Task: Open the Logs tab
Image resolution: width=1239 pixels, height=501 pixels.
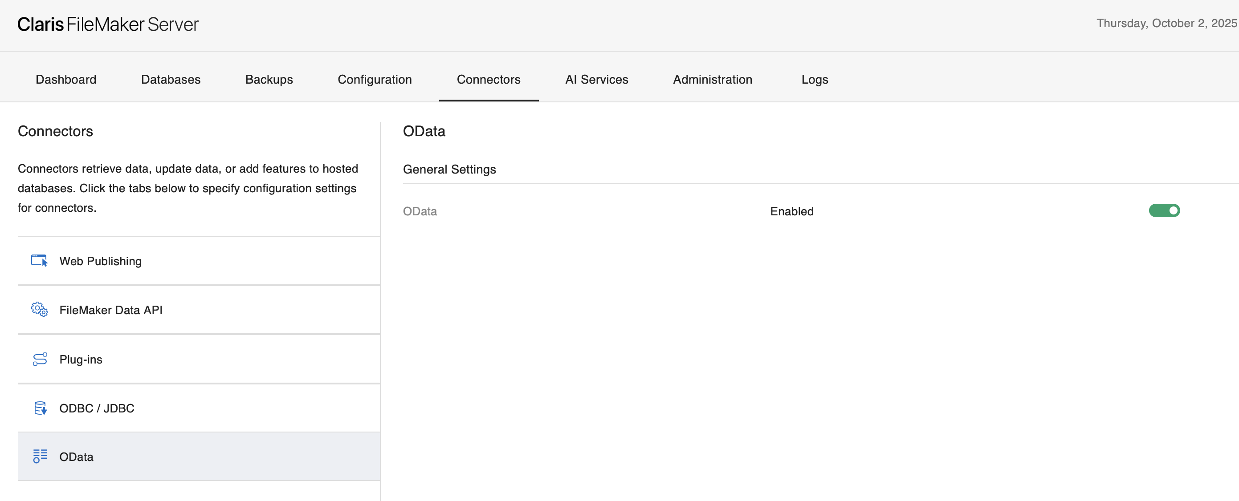Action: tap(814, 79)
